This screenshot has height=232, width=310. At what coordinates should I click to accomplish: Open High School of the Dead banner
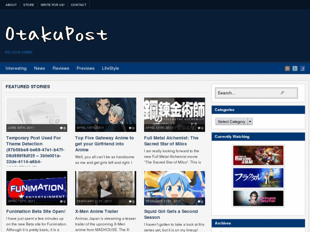258,155
